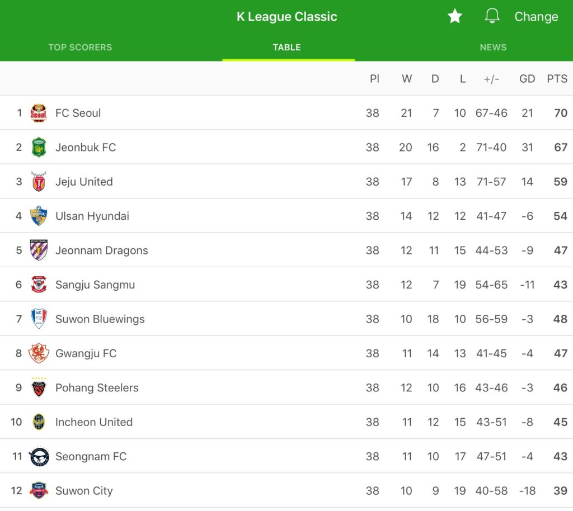Tap the Pohang Steelers crest
This screenshot has height=511, width=573.
tap(39, 387)
